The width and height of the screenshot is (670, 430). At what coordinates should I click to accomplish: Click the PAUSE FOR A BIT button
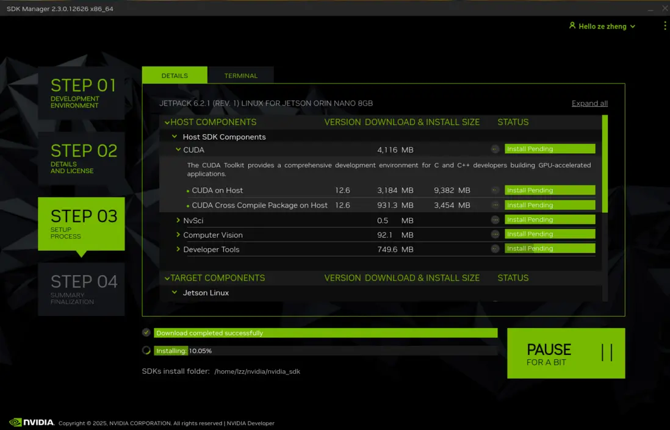tap(566, 353)
